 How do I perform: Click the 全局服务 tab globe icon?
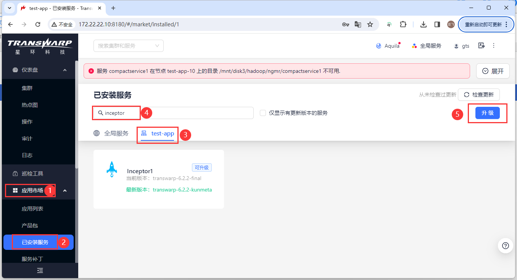point(97,133)
